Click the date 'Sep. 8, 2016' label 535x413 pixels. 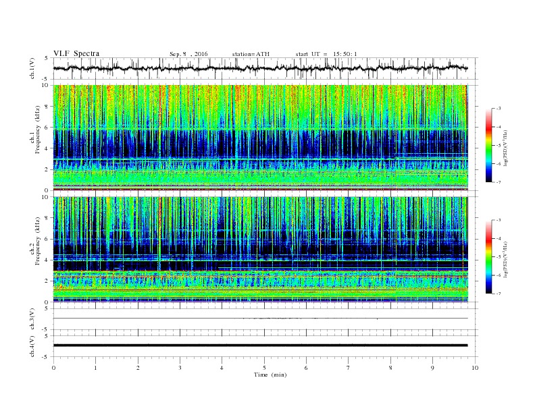[188, 54]
